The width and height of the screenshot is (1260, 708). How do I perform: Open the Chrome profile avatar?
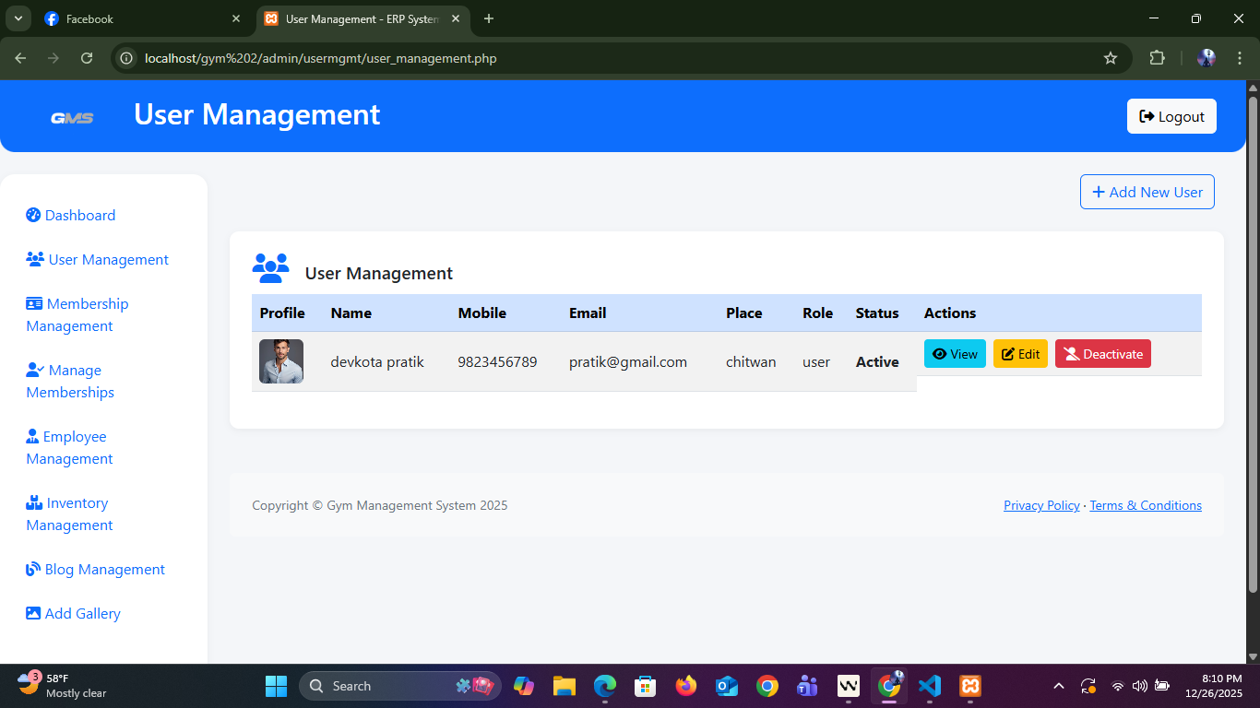(1206, 58)
